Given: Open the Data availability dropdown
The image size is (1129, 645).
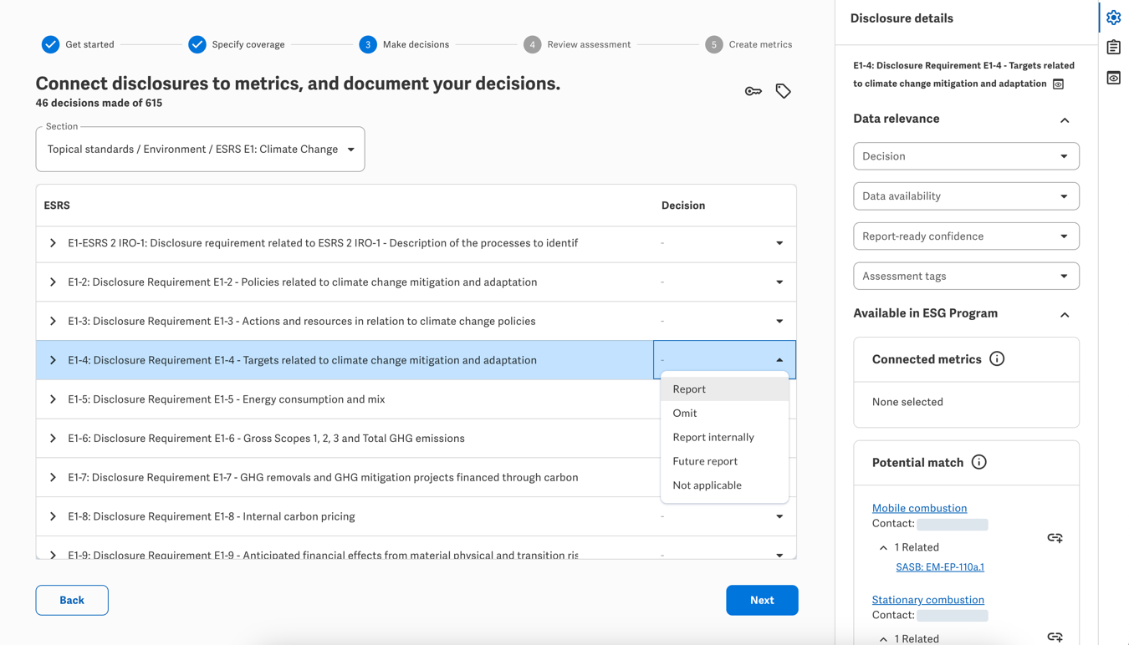Looking at the screenshot, I should coord(965,196).
